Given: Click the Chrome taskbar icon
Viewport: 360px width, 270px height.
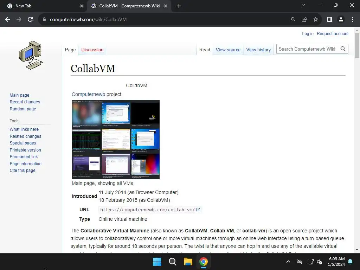Looking at the screenshot, I should [x=204, y=262].
